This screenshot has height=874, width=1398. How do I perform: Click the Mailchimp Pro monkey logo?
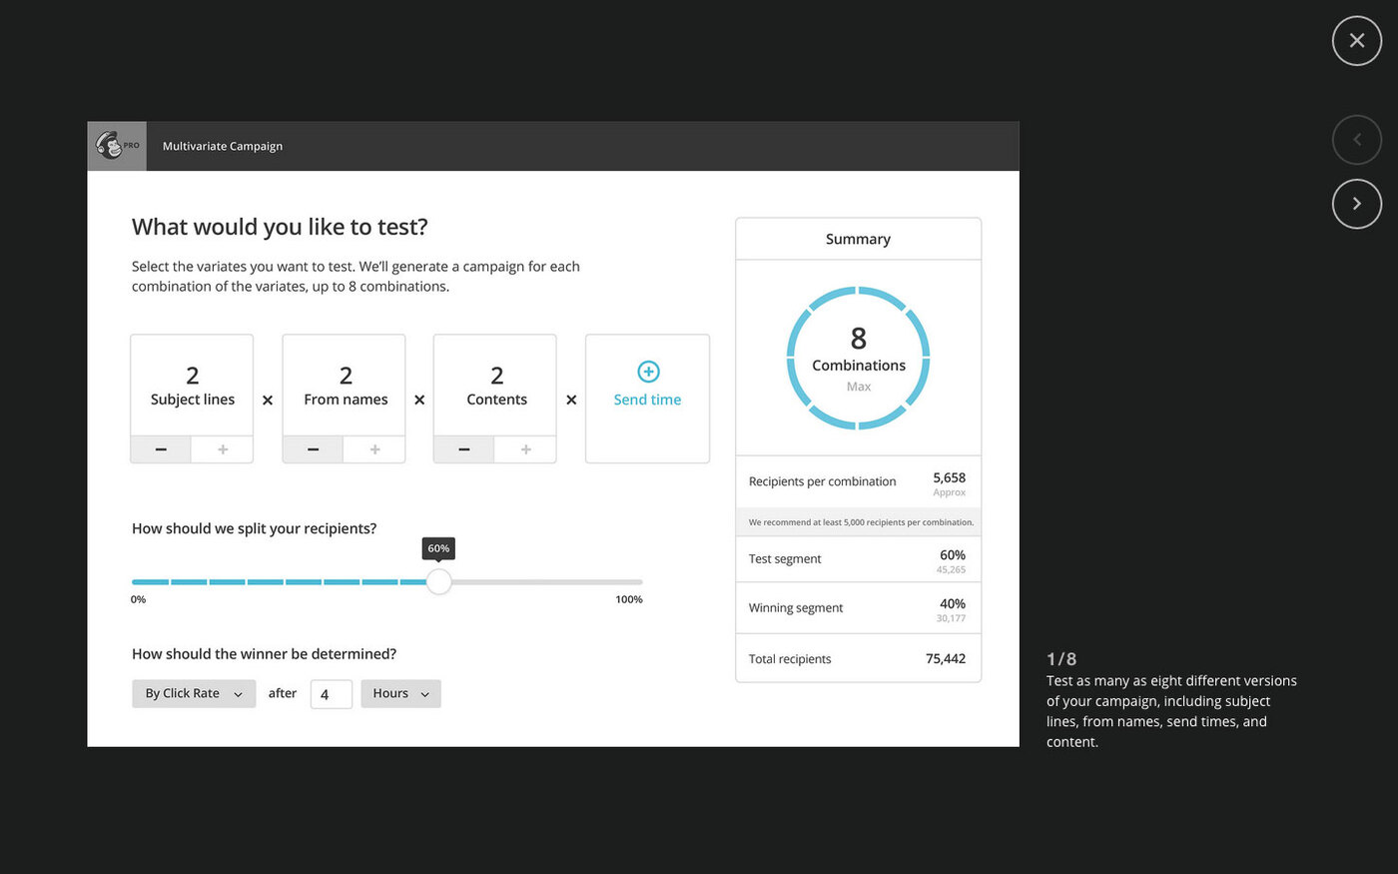117,146
